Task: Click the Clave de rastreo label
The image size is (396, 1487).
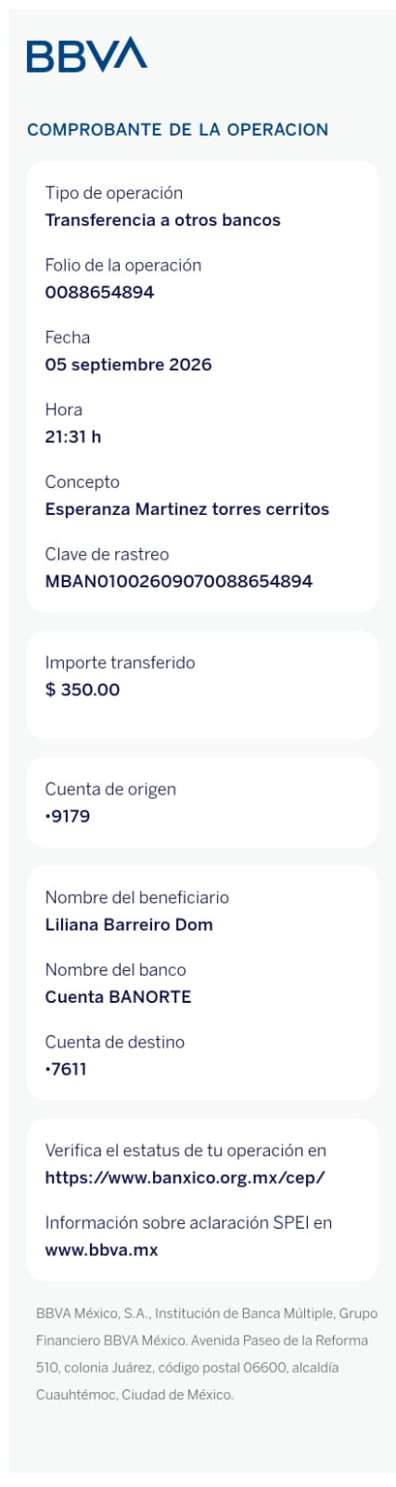Action: coord(107,555)
